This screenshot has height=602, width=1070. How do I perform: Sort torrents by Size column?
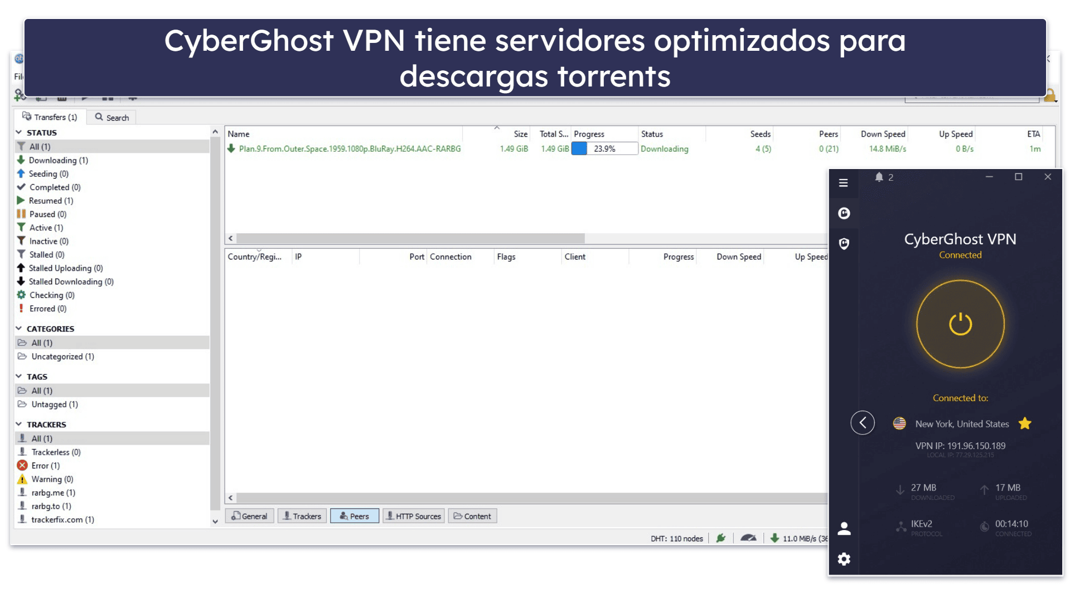(496, 134)
